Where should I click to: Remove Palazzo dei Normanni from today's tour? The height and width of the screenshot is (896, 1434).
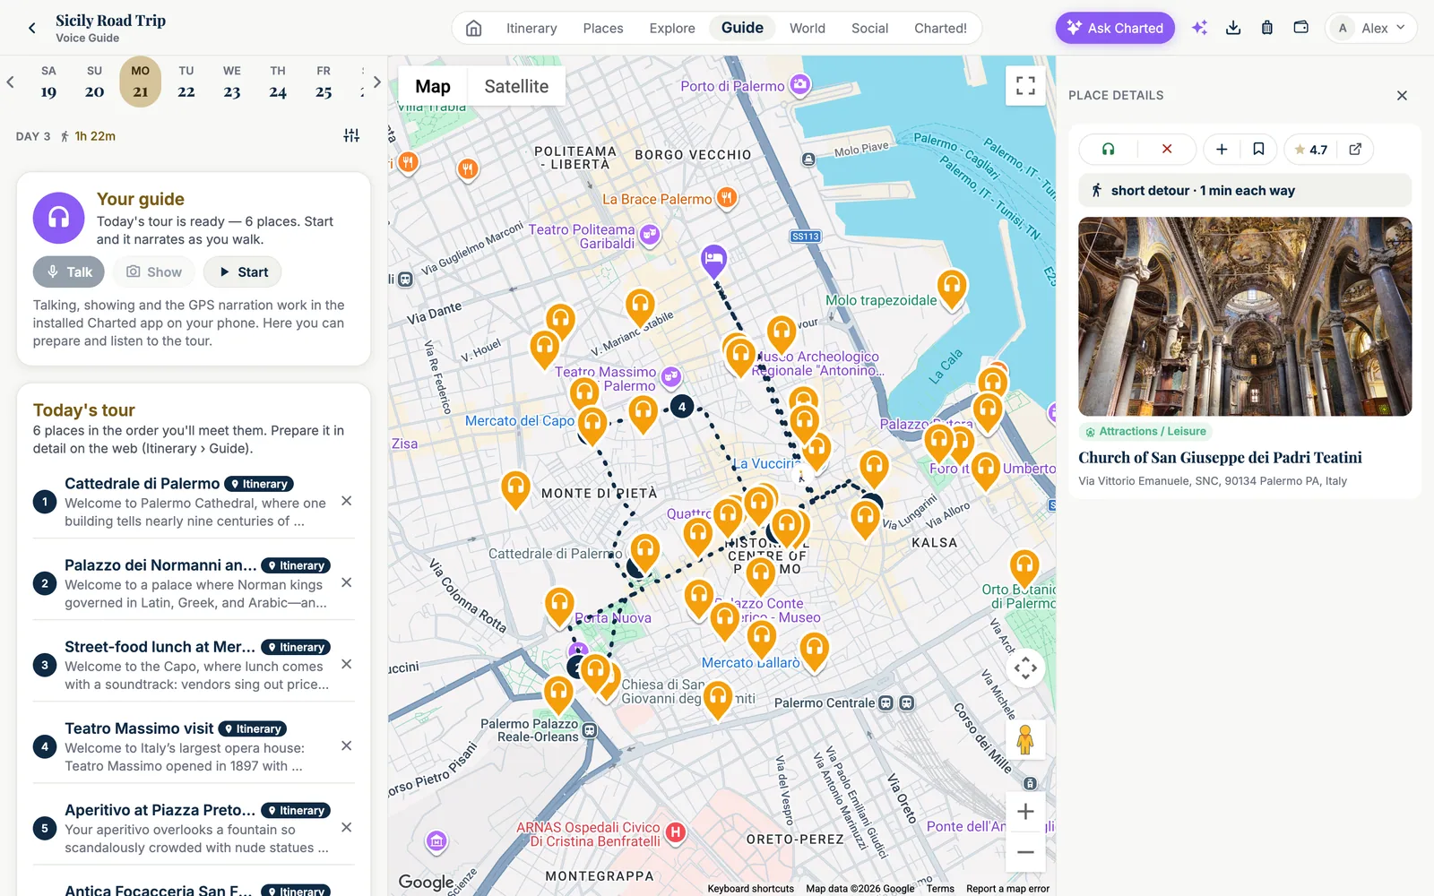pyautogui.click(x=347, y=582)
